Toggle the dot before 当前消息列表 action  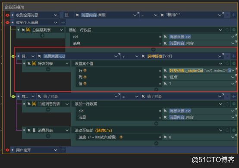tap(24, 104)
